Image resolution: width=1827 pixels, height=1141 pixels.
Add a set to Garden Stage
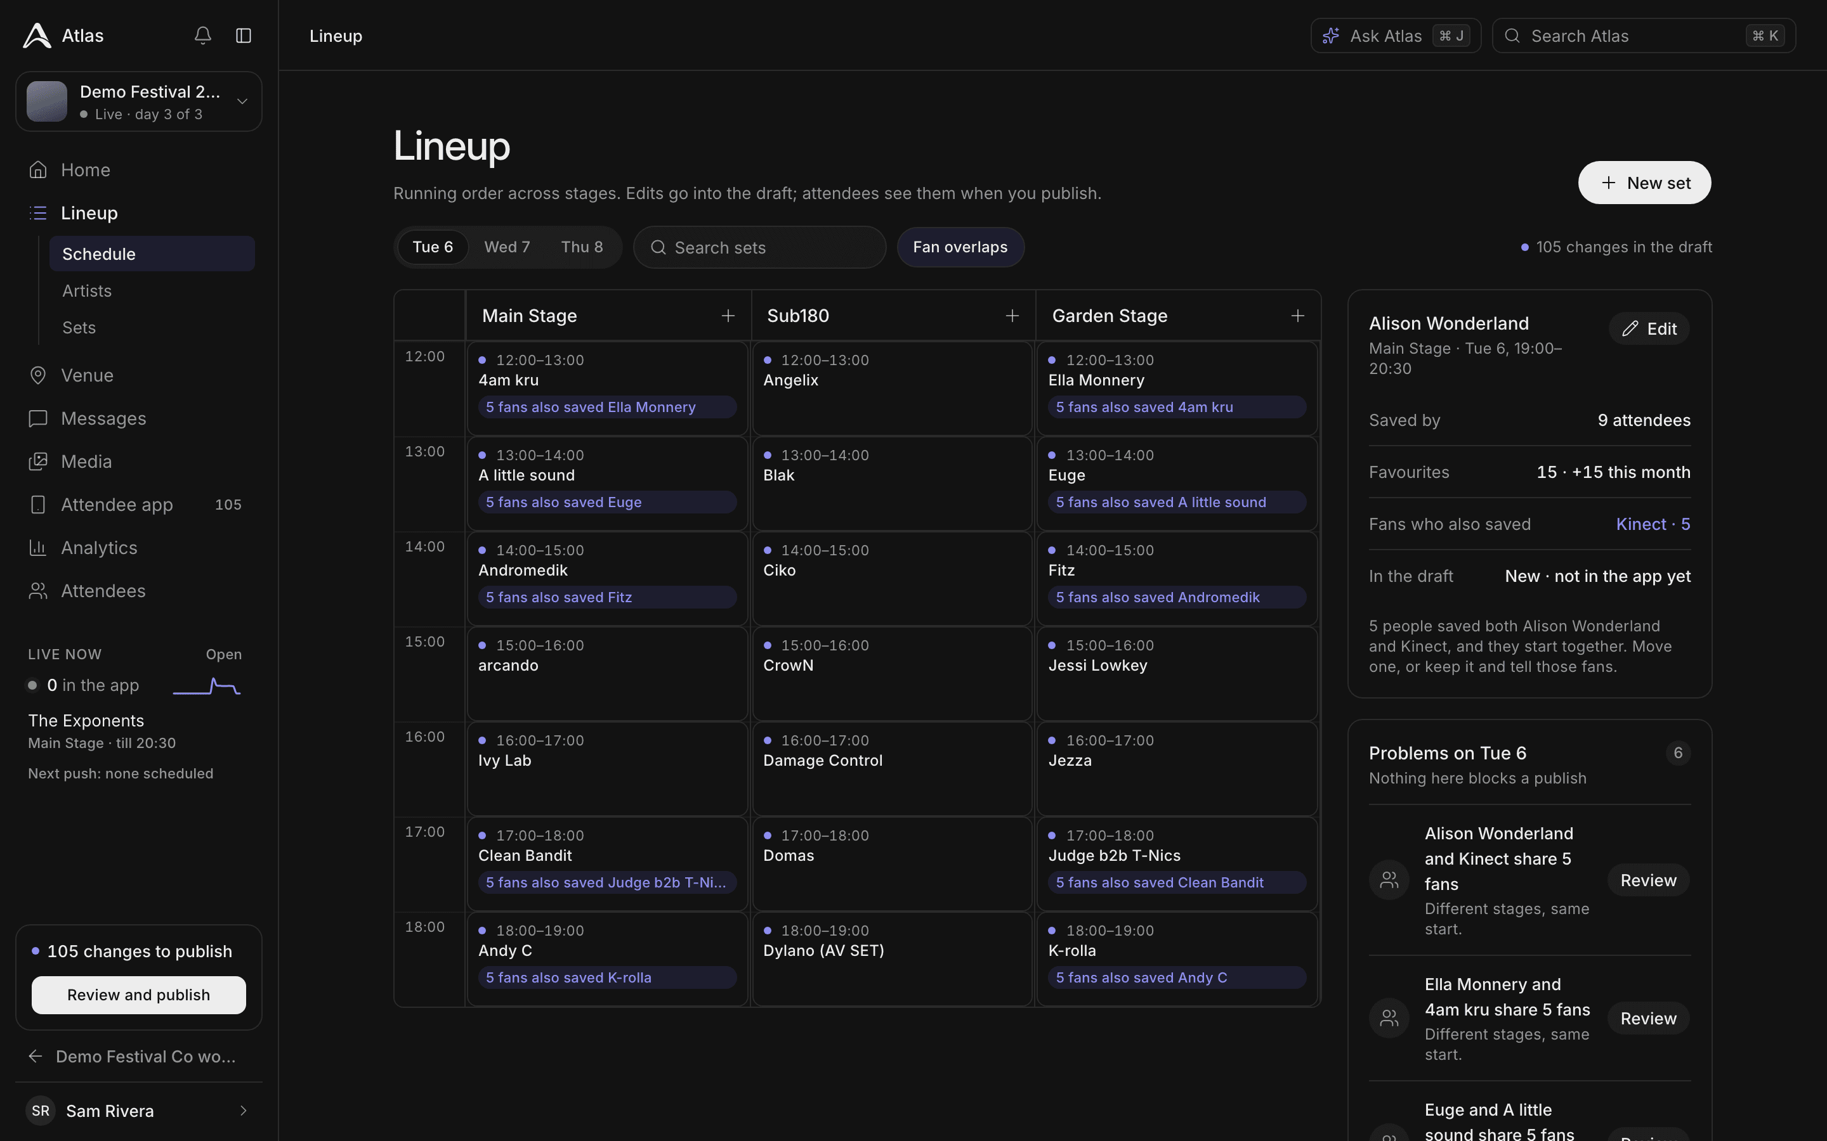tap(1298, 316)
